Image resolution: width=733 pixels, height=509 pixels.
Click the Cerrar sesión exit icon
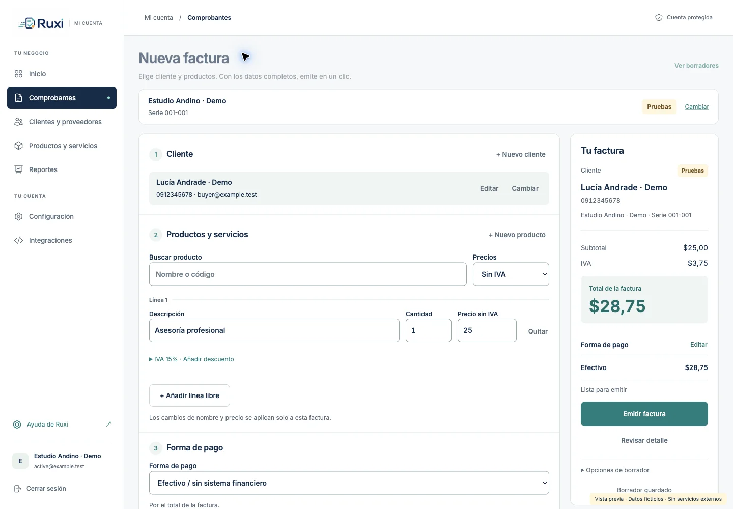(x=17, y=489)
